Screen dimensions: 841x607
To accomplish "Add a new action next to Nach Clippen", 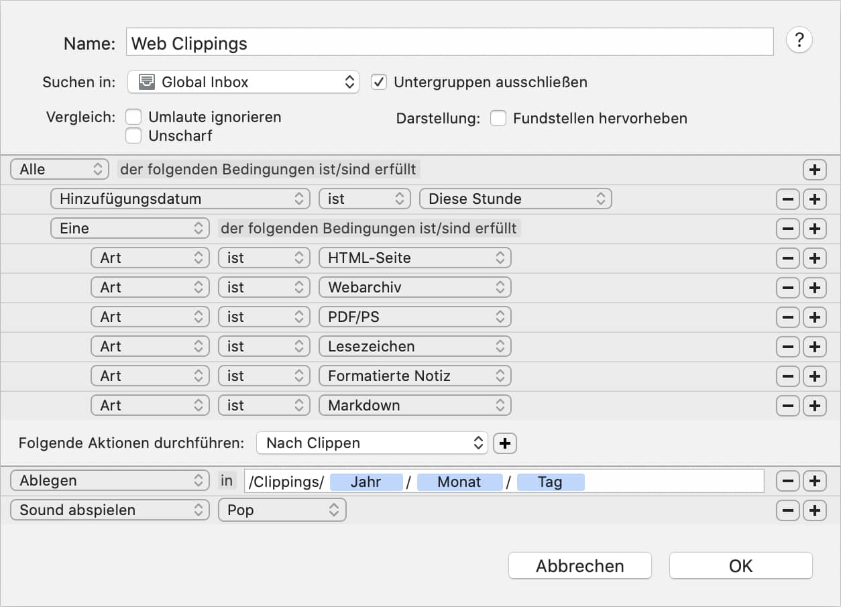I will [505, 443].
